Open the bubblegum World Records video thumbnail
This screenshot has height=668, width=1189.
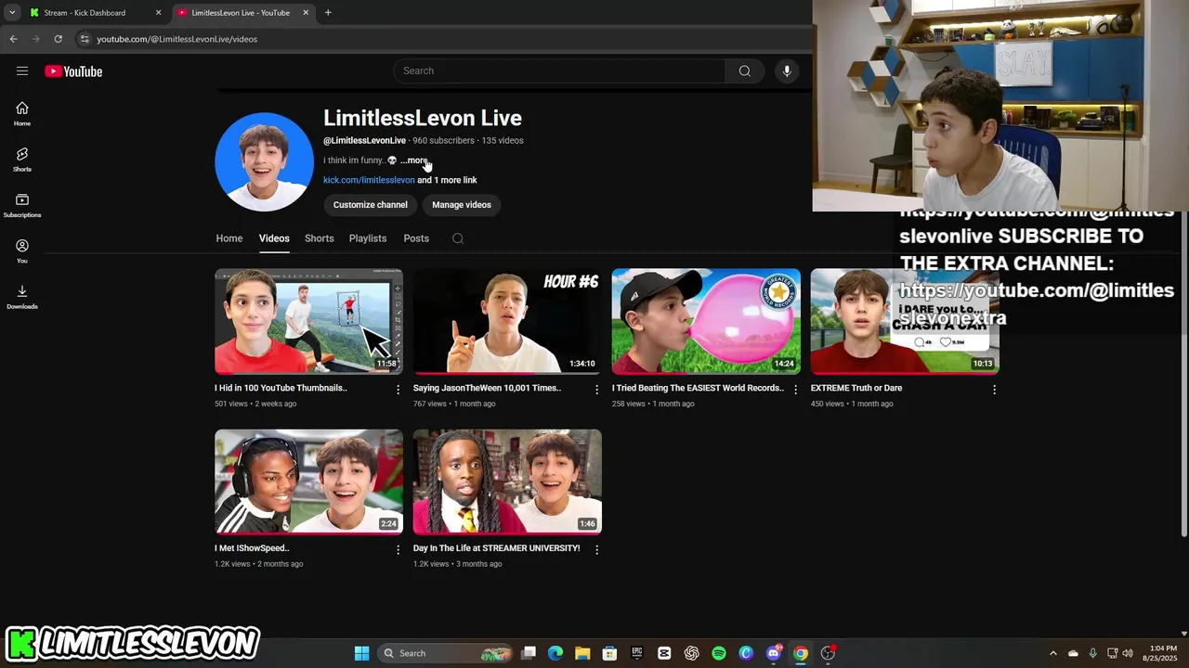tap(706, 321)
